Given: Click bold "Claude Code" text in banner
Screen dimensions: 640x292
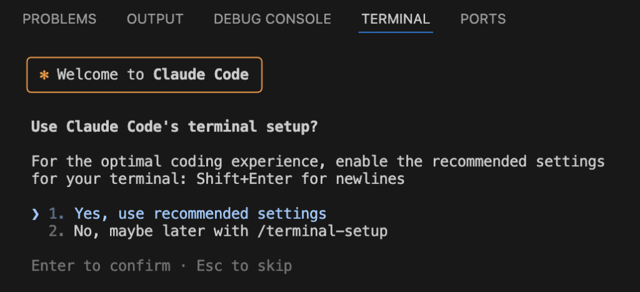Looking at the screenshot, I should (201, 75).
